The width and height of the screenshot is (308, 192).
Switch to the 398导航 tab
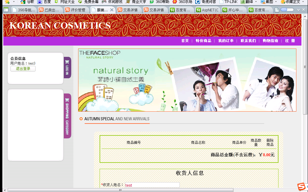pos(24,10)
